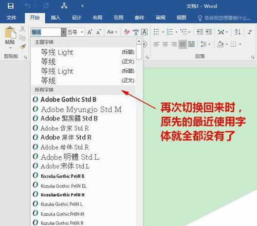Select Kozuka Gothic Pr6N EL font
The width and height of the screenshot is (257, 226).
[84, 186]
